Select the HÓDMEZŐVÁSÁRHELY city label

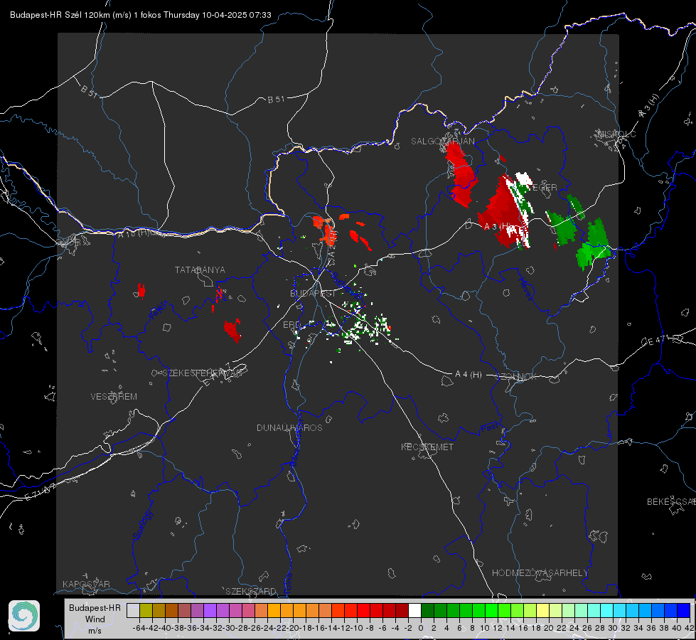click(540, 573)
